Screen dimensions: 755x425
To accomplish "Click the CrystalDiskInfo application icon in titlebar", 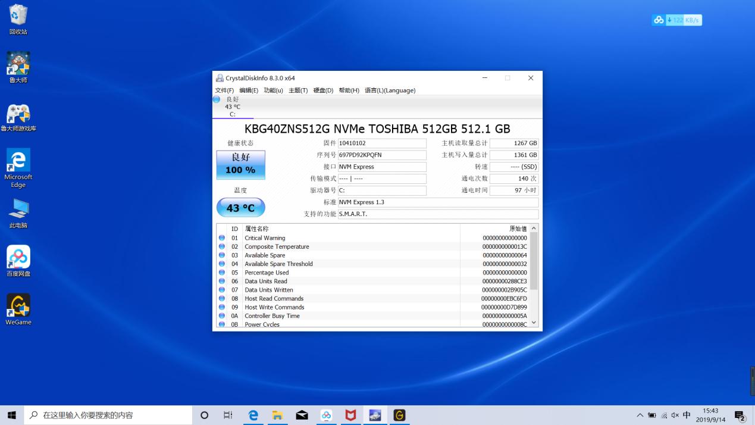I will pos(220,78).
